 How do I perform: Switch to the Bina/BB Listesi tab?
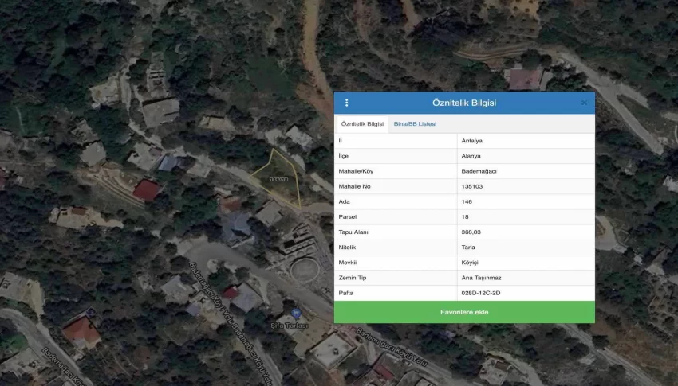coord(415,124)
